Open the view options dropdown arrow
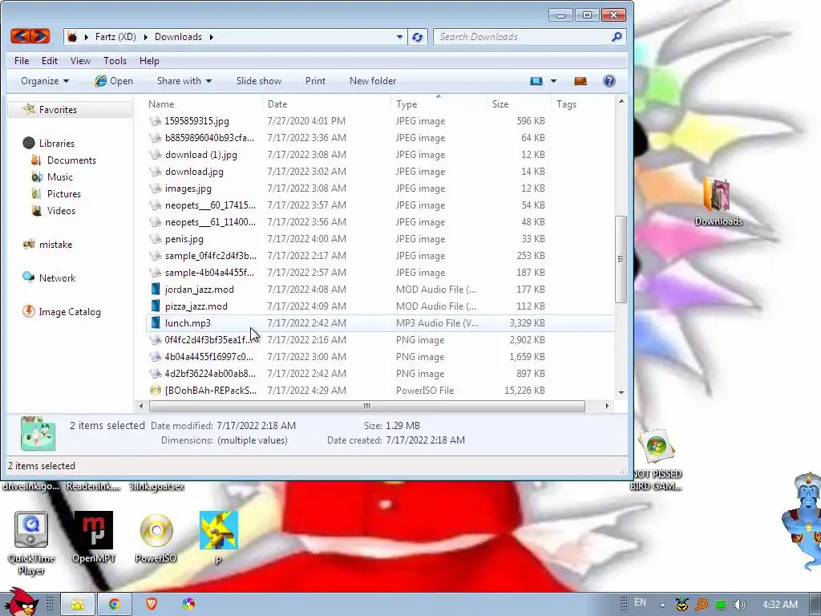This screenshot has width=821, height=616. click(553, 81)
